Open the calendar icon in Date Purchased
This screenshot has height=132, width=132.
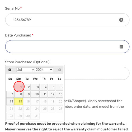tap(121, 47)
